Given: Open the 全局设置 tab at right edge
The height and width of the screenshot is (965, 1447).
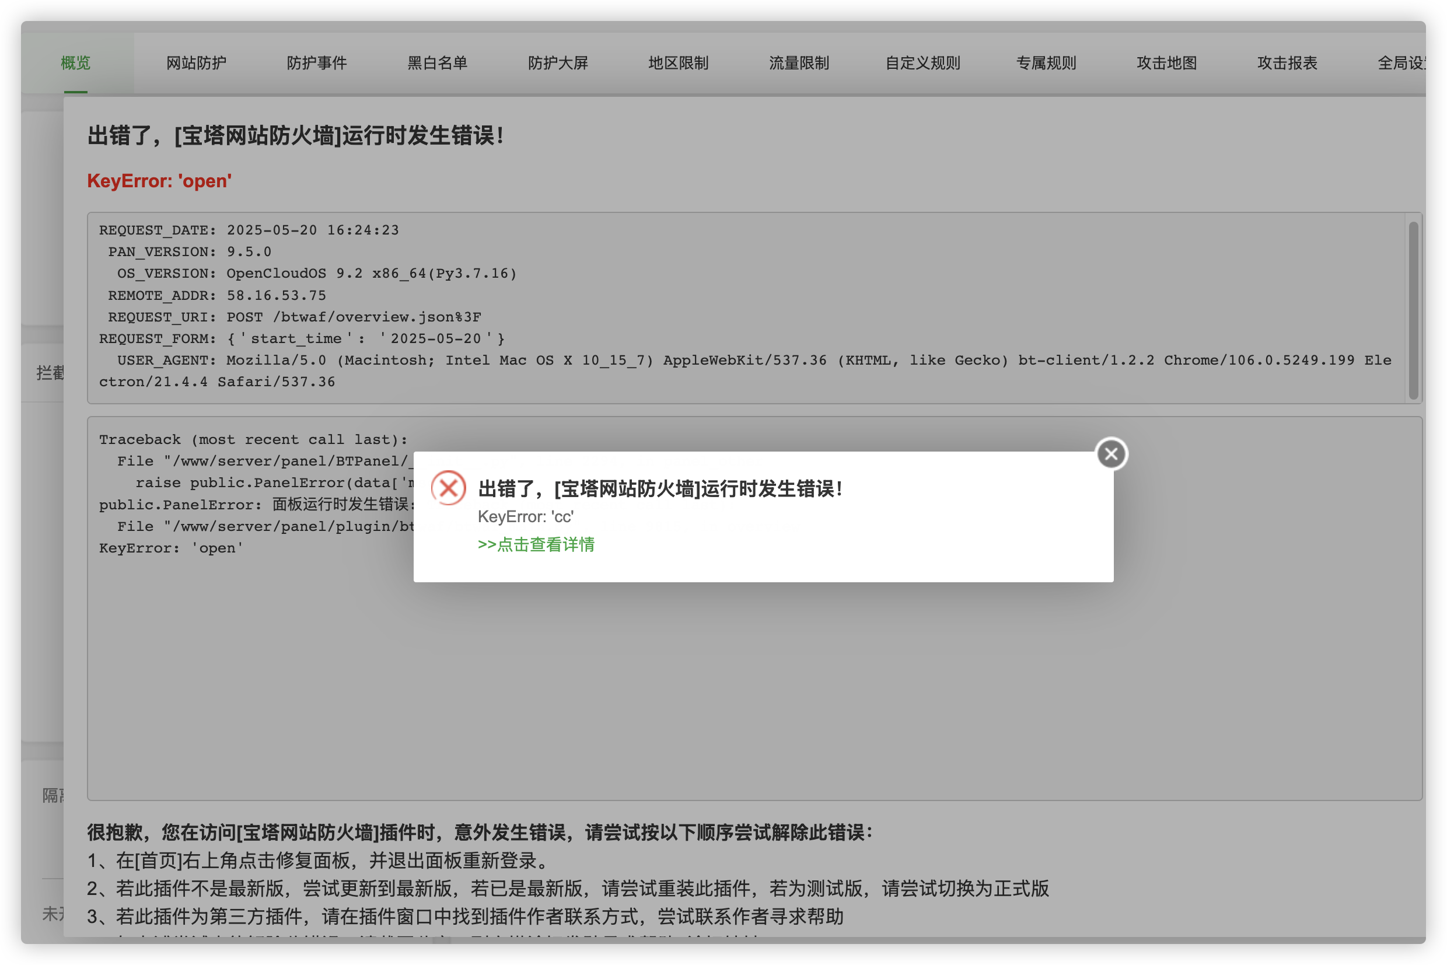Looking at the screenshot, I should coord(1401,63).
